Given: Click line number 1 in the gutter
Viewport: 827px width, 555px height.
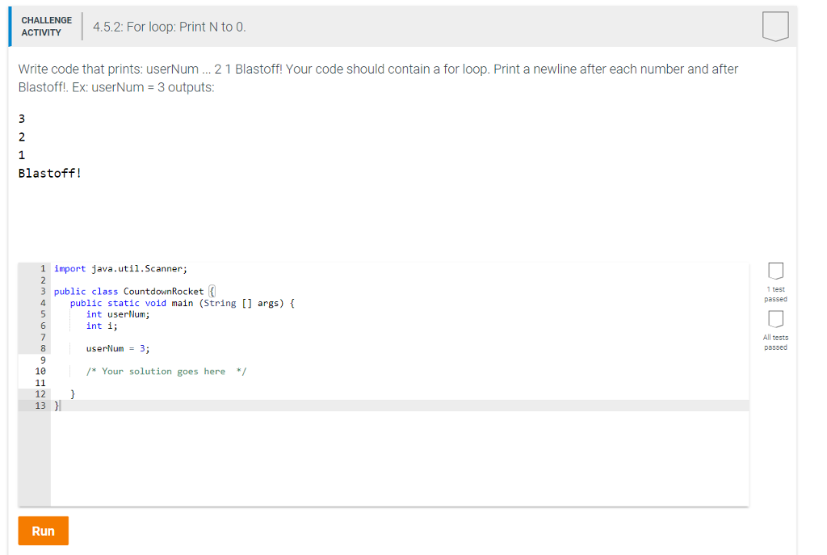Looking at the screenshot, I should [43, 267].
